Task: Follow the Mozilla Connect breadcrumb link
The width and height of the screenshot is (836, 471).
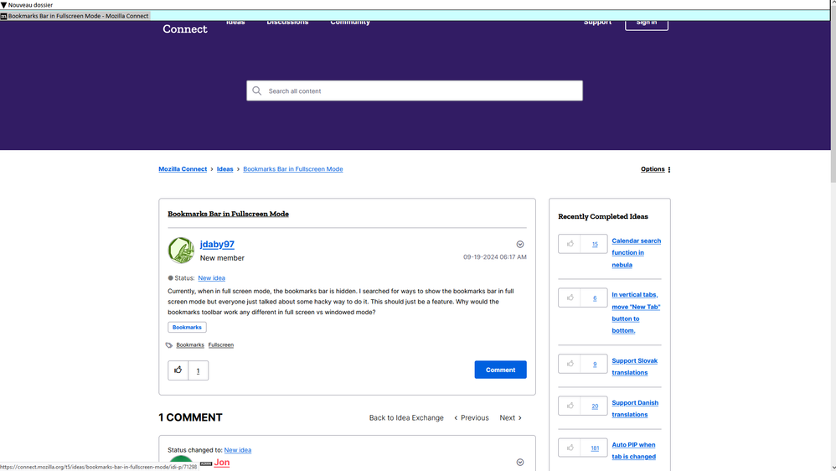Action: [x=183, y=169]
